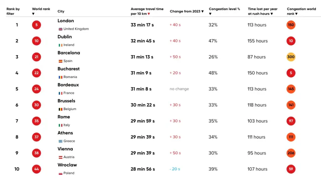Sort by Congestion world rank arrow

point(296,14)
